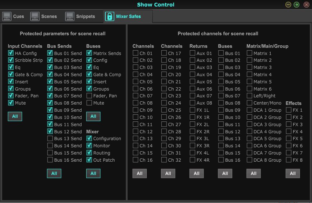Check Center/Mono protection
Screen dimensions: 312x203
(249, 103)
